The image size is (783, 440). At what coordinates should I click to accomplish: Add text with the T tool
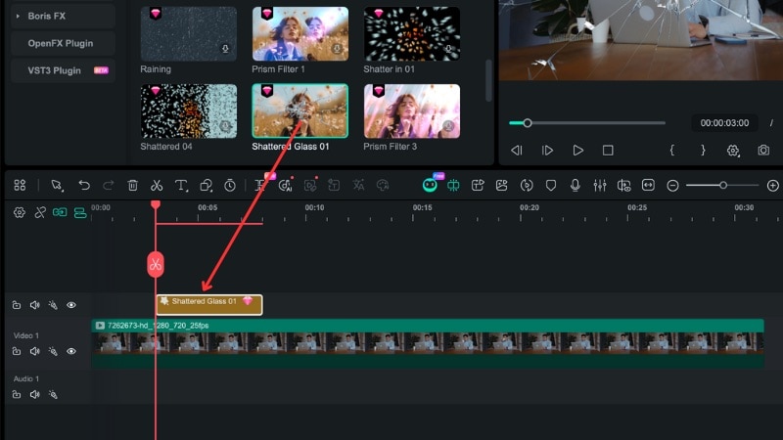[x=181, y=186]
